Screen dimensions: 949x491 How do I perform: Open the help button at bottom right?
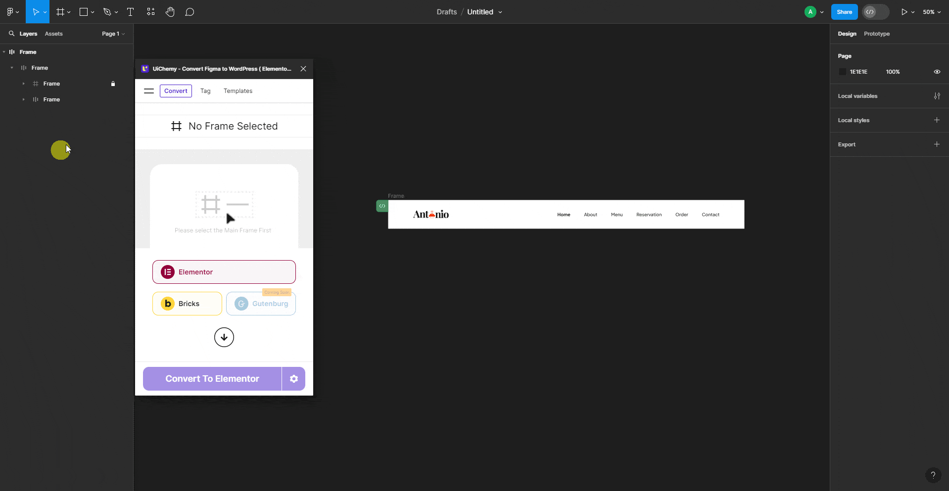[x=933, y=475]
